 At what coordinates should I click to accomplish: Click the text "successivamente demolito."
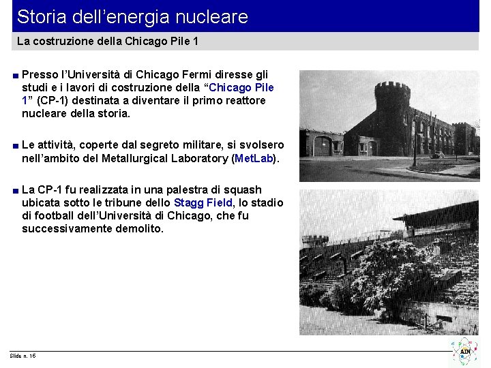tap(93, 228)
